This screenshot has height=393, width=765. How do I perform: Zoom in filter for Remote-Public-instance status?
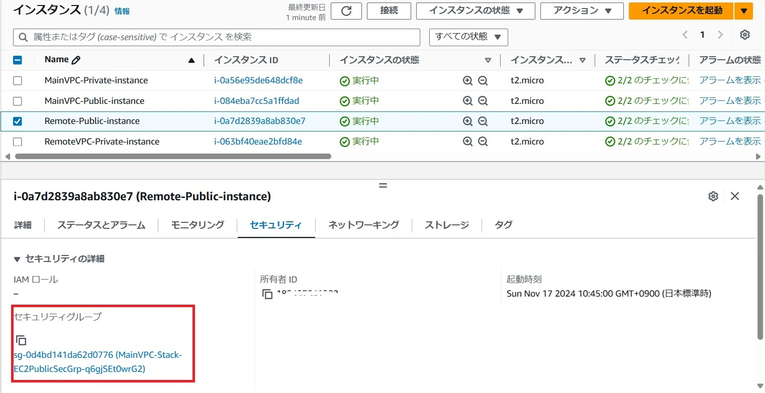[x=467, y=121]
